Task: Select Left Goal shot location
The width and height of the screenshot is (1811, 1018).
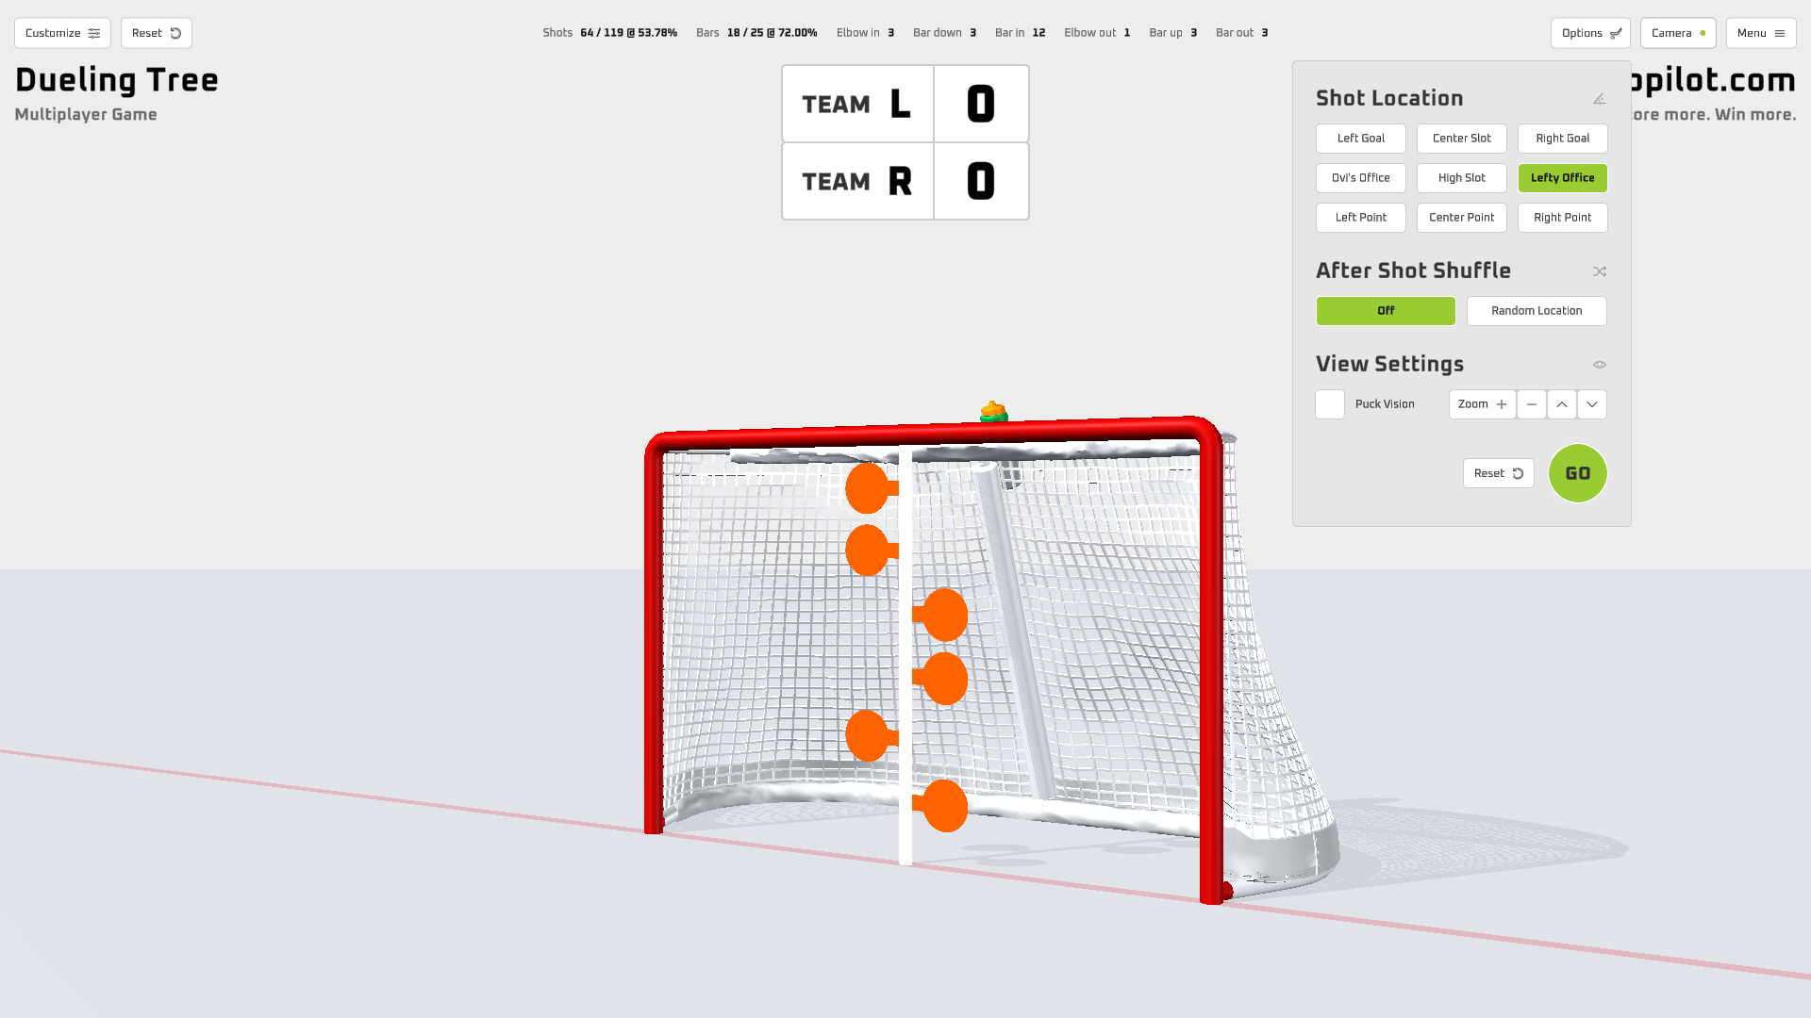Action: [x=1361, y=138]
